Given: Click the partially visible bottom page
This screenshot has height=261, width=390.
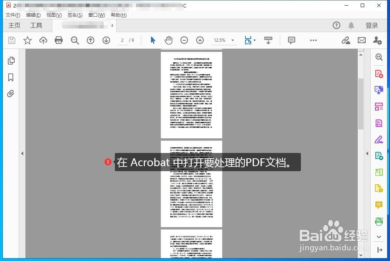Looking at the screenshot, I should click(191, 244).
